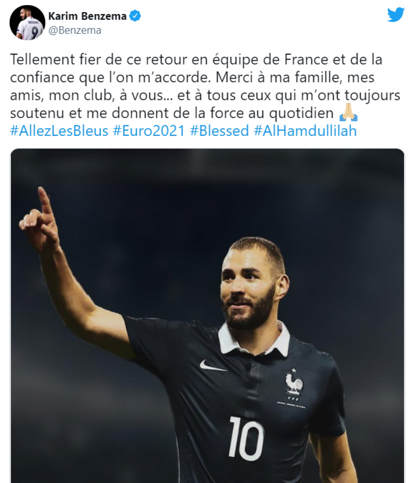
Task: Follow the #Blessed hashtag link
Action: (219, 131)
